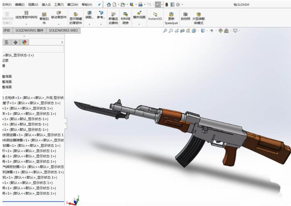
Task: Open the Tools (工具) menu
Action: (59, 4)
